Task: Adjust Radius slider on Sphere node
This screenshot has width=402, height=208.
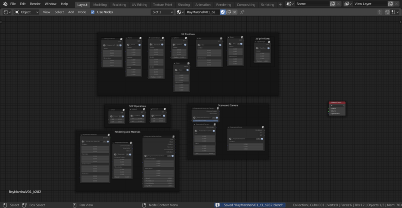Action: coord(179,57)
